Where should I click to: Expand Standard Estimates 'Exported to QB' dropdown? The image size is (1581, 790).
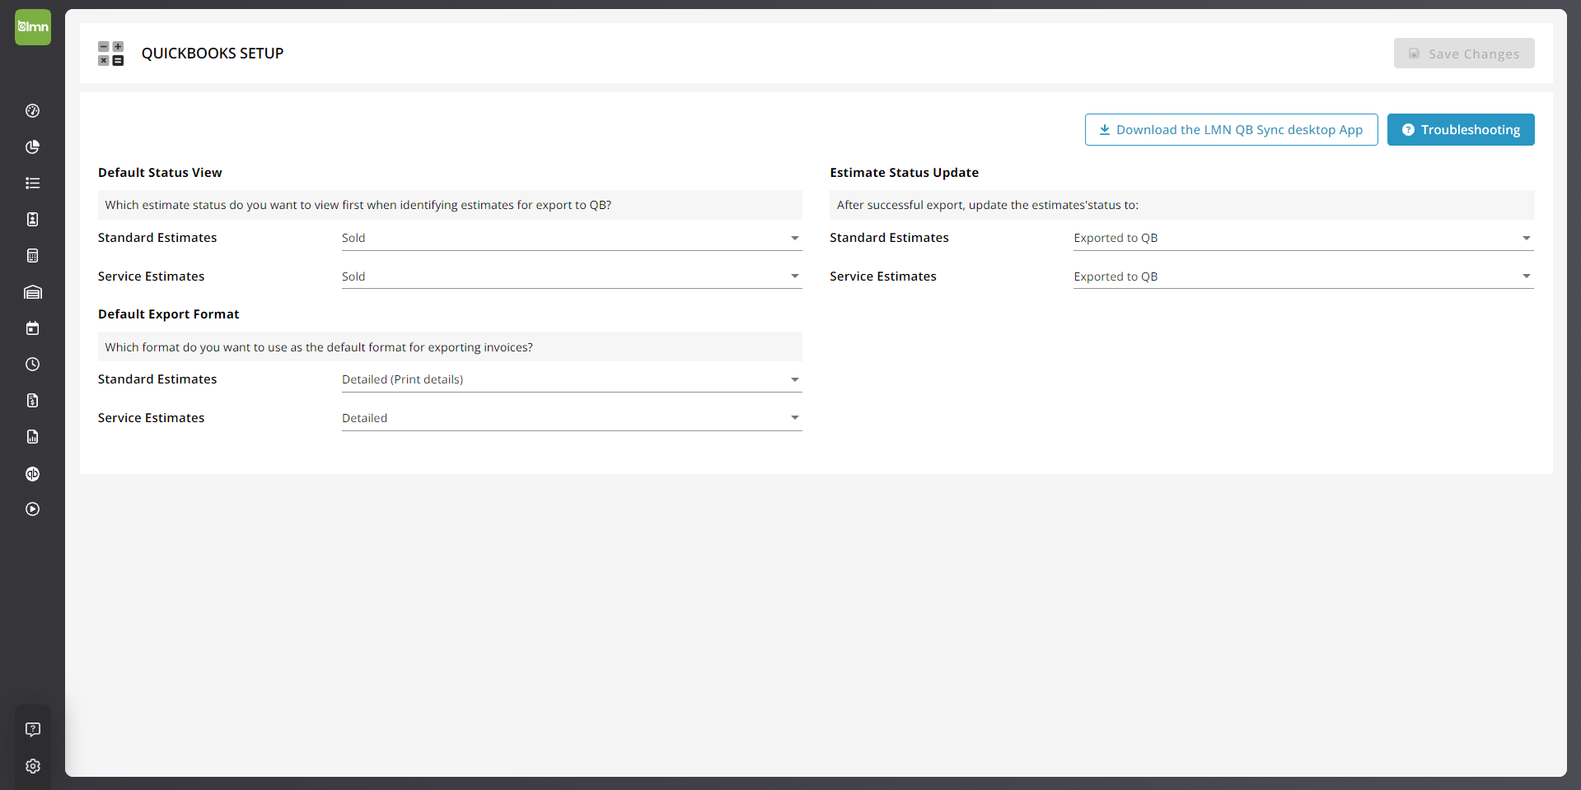pos(1303,239)
